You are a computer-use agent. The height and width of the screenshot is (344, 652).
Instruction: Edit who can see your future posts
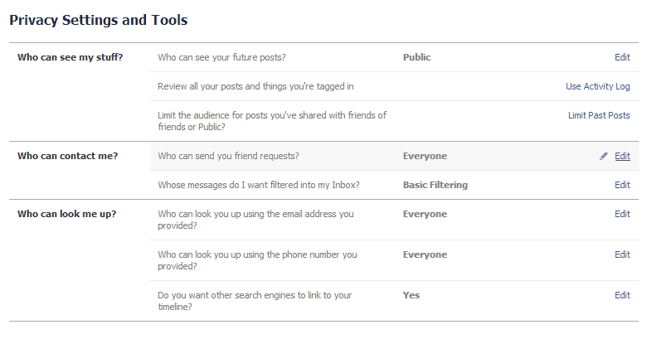coord(622,57)
